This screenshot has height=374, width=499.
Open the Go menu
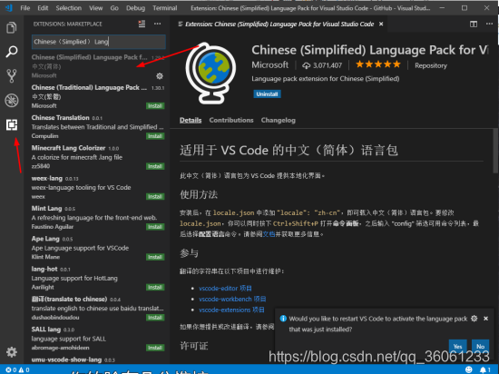click(114, 8)
